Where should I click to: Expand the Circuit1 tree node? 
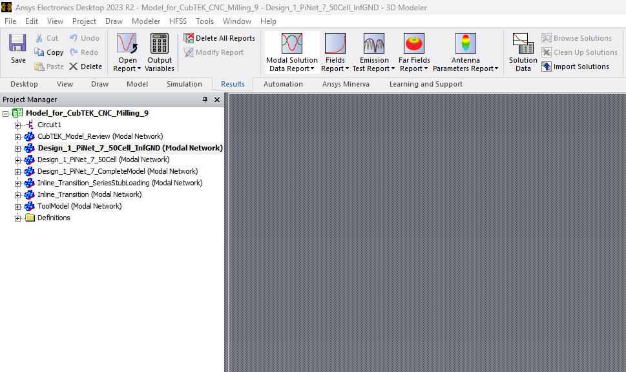coord(17,125)
